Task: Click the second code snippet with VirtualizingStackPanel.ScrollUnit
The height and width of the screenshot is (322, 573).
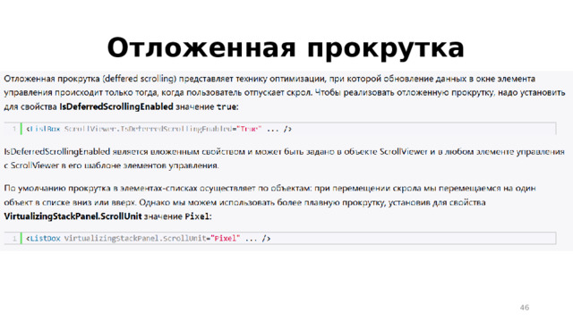Action: tap(280, 239)
